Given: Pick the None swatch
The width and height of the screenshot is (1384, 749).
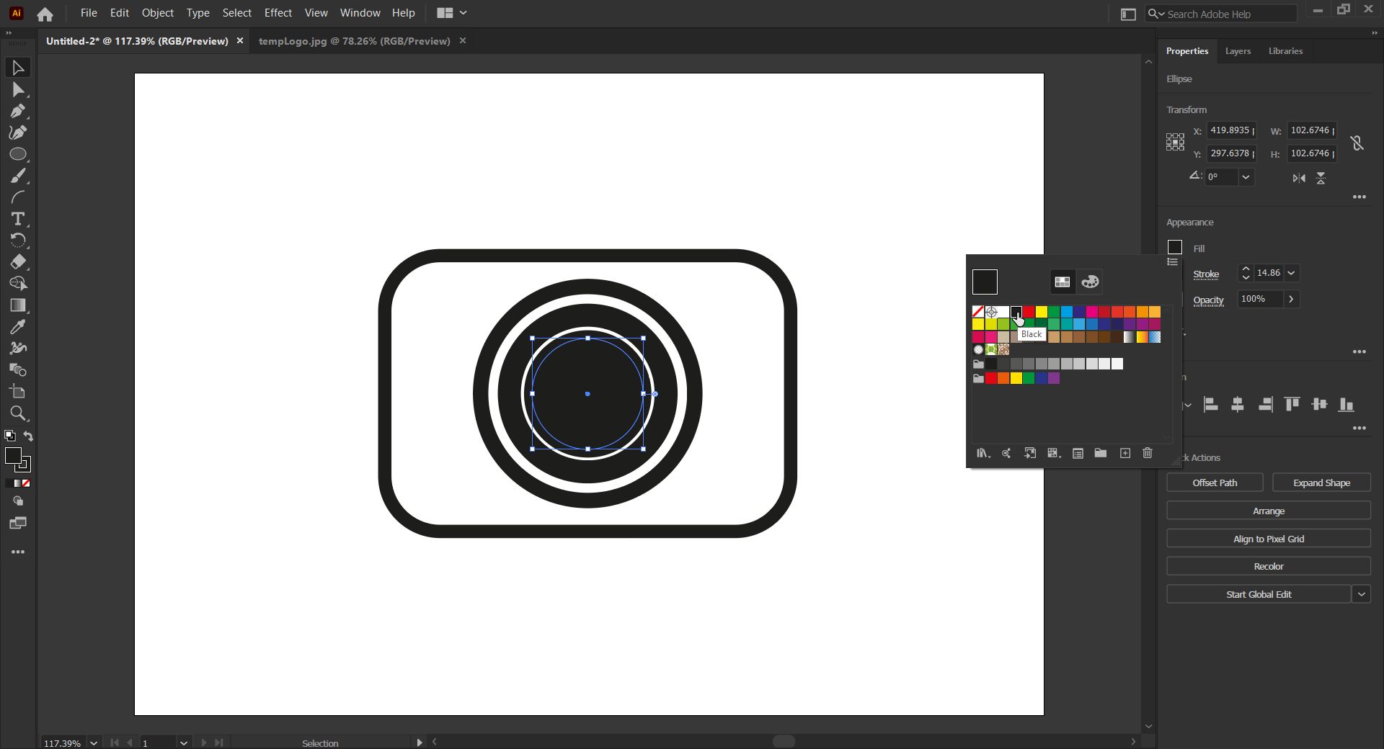Looking at the screenshot, I should point(978,312).
